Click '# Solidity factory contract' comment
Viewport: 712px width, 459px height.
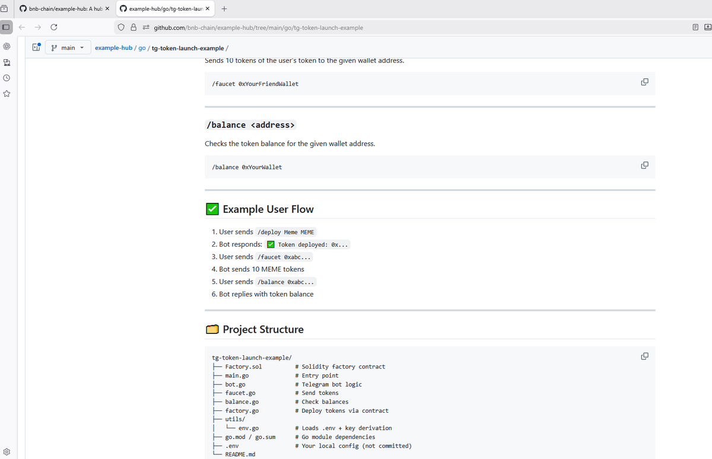(x=340, y=366)
